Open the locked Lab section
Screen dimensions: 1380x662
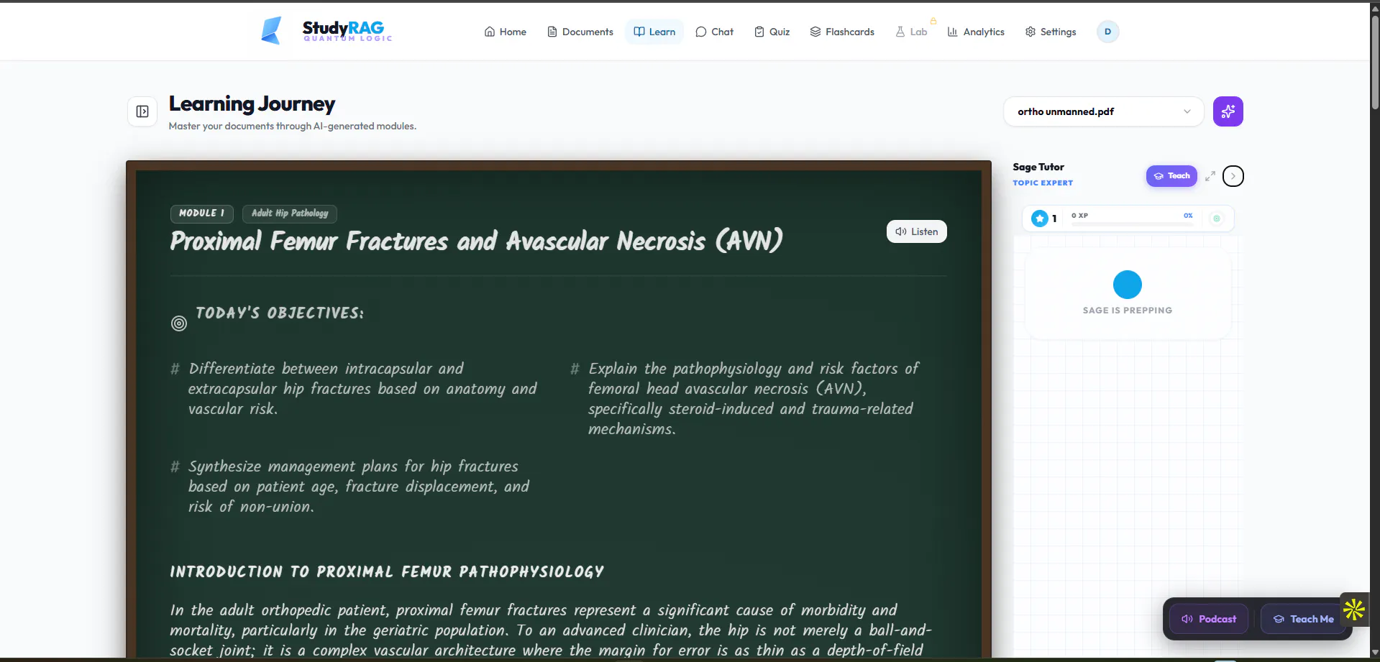click(911, 32)
